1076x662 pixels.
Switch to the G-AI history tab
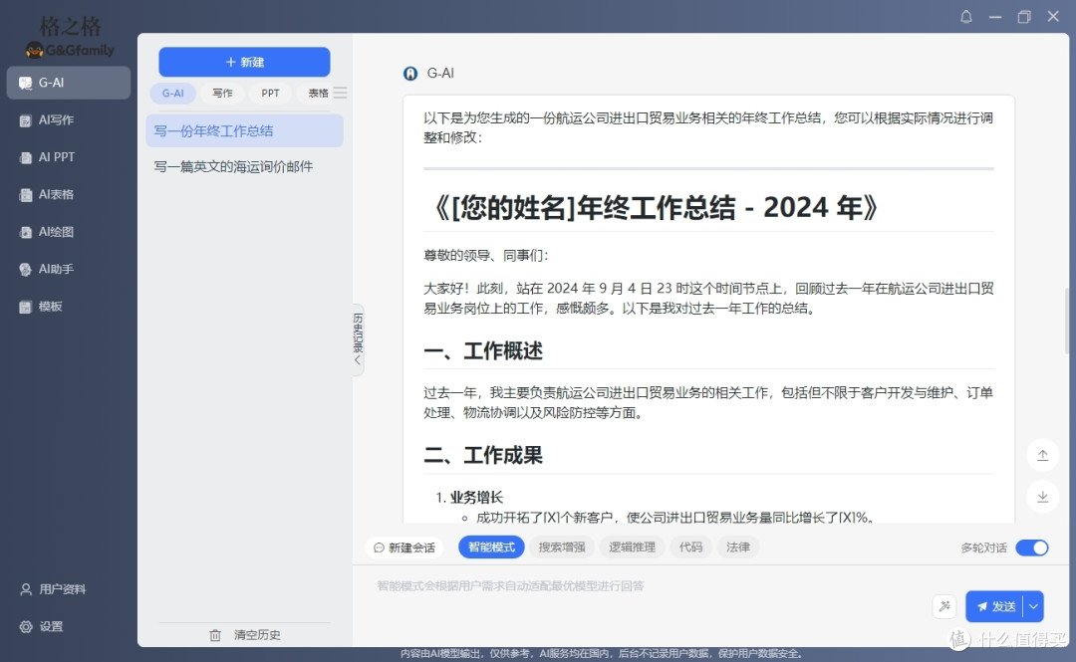(173, 93)
